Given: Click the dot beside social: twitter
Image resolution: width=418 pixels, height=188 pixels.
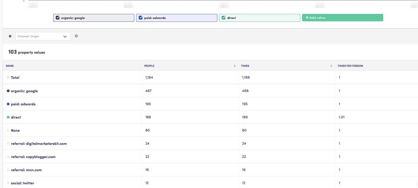Looking at the screenshot, I should (8, 183).
